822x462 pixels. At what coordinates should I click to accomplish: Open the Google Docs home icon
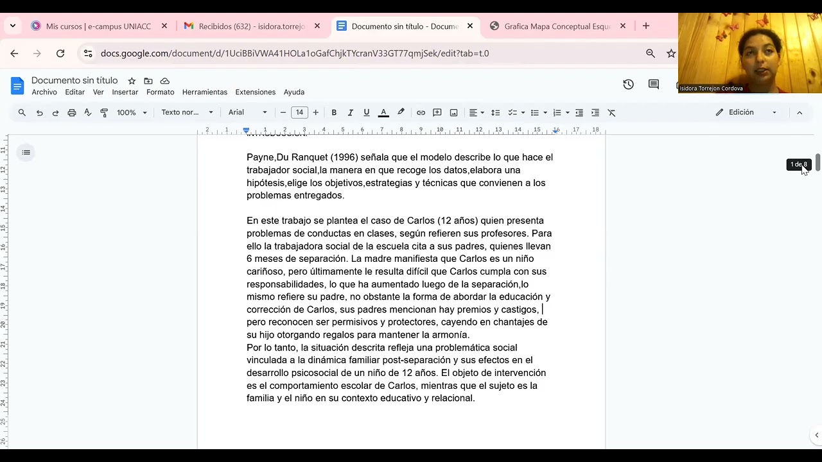17,85
